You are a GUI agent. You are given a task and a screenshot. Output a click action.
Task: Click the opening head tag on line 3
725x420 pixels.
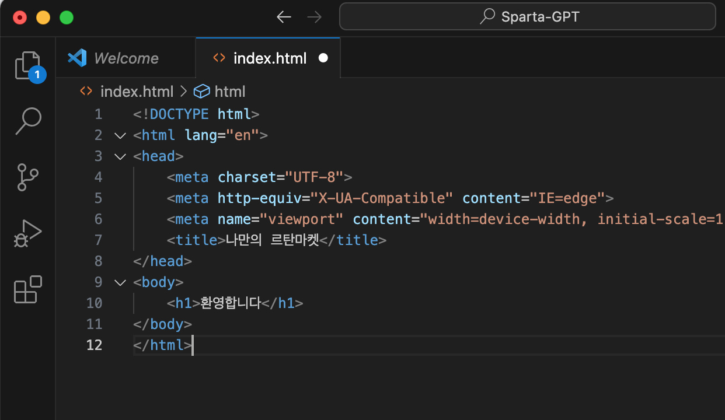[x=158, y=156]
